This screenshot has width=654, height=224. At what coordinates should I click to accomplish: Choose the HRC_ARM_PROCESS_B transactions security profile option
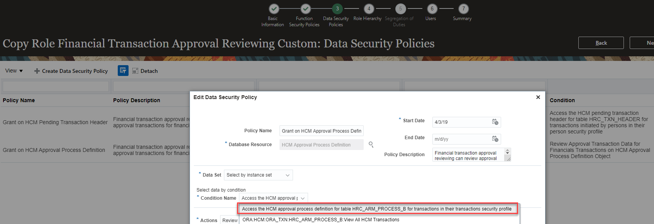tap(376, 209)
